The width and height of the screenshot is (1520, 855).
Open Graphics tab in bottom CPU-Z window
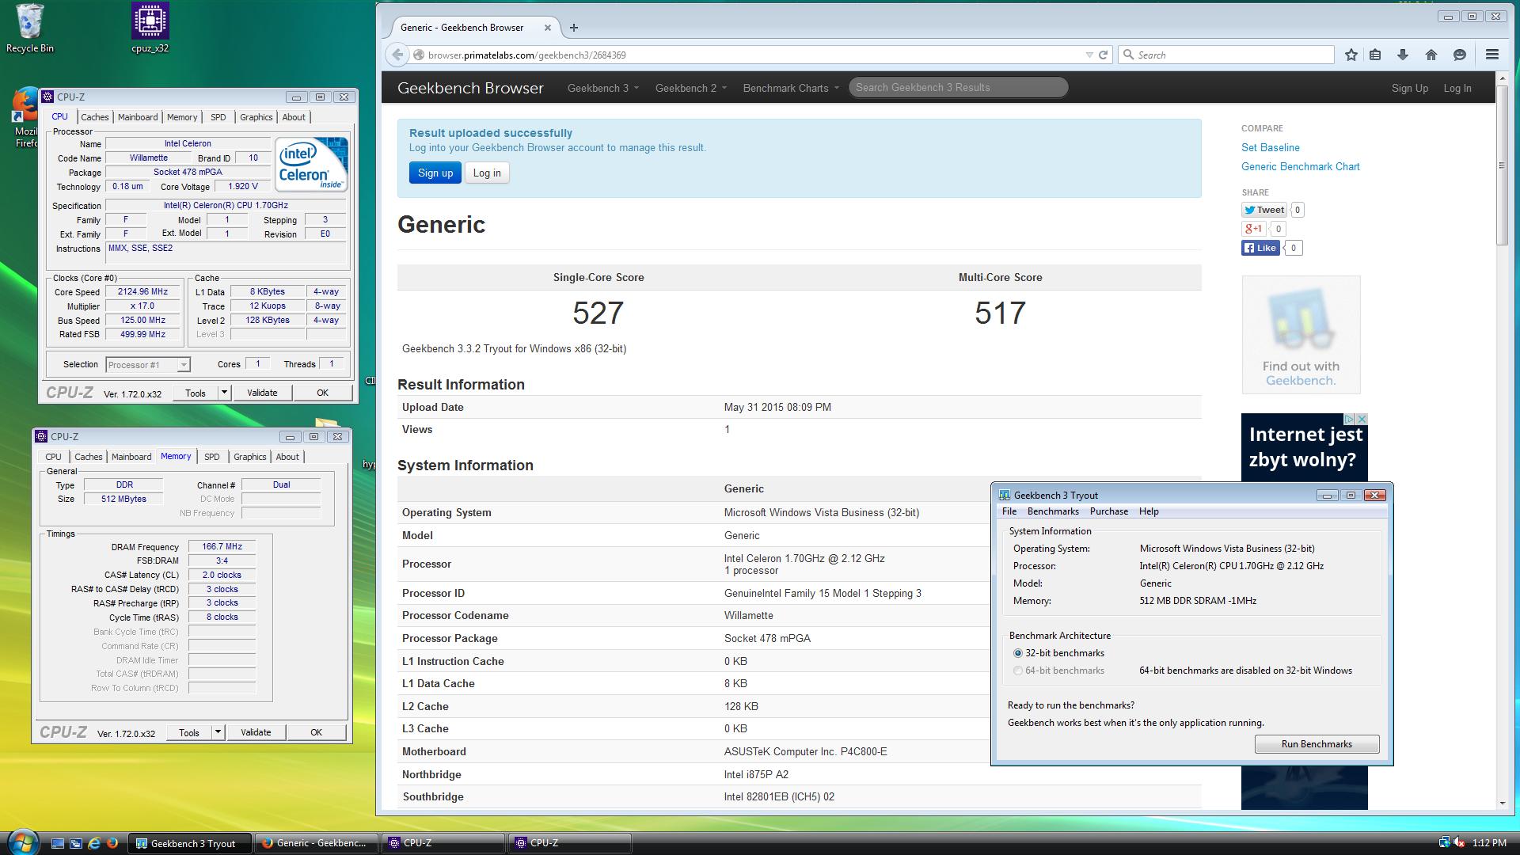(x=250, y=457)
